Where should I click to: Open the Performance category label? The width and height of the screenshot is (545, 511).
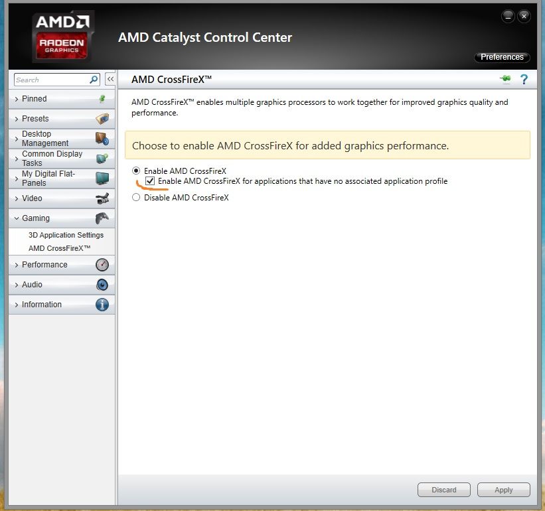pos(45,264)
